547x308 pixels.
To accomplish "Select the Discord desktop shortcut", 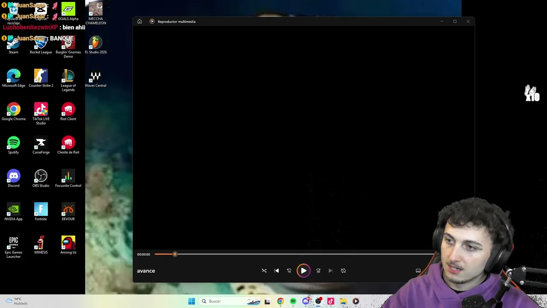I will click(x=14, y=178).
